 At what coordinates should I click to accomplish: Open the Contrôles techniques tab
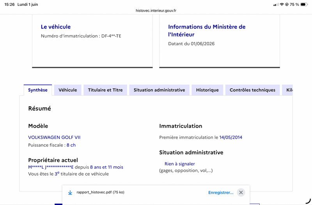pyautogui.click(x=252, y=90)
